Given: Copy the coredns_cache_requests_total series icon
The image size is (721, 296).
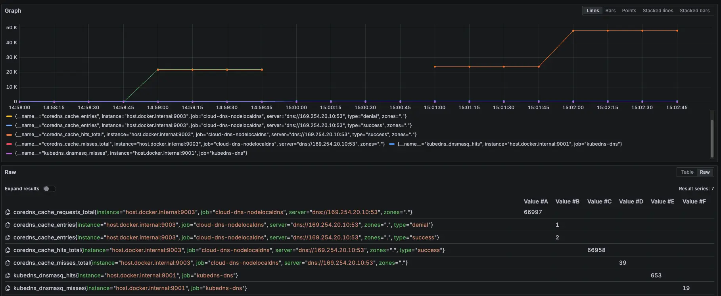Looking at the screenshot, I should (x=8, y=213).
